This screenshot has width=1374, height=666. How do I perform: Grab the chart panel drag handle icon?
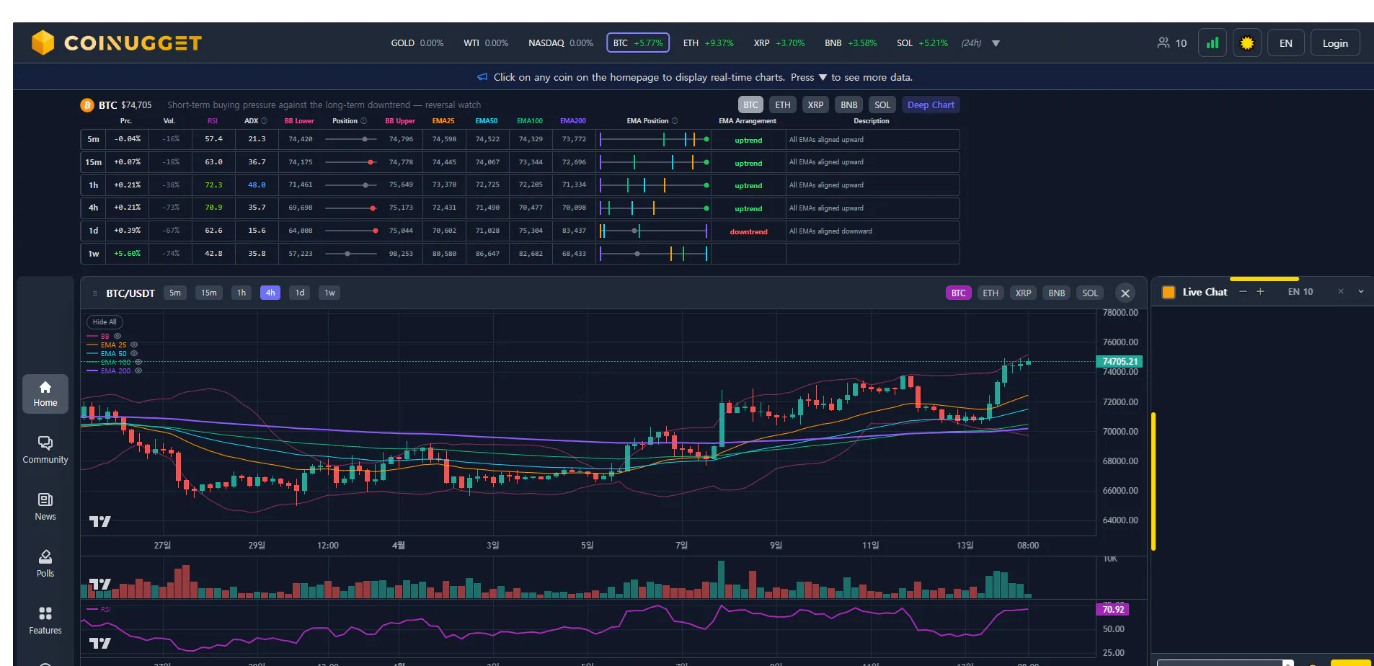(x=94, y=293)
